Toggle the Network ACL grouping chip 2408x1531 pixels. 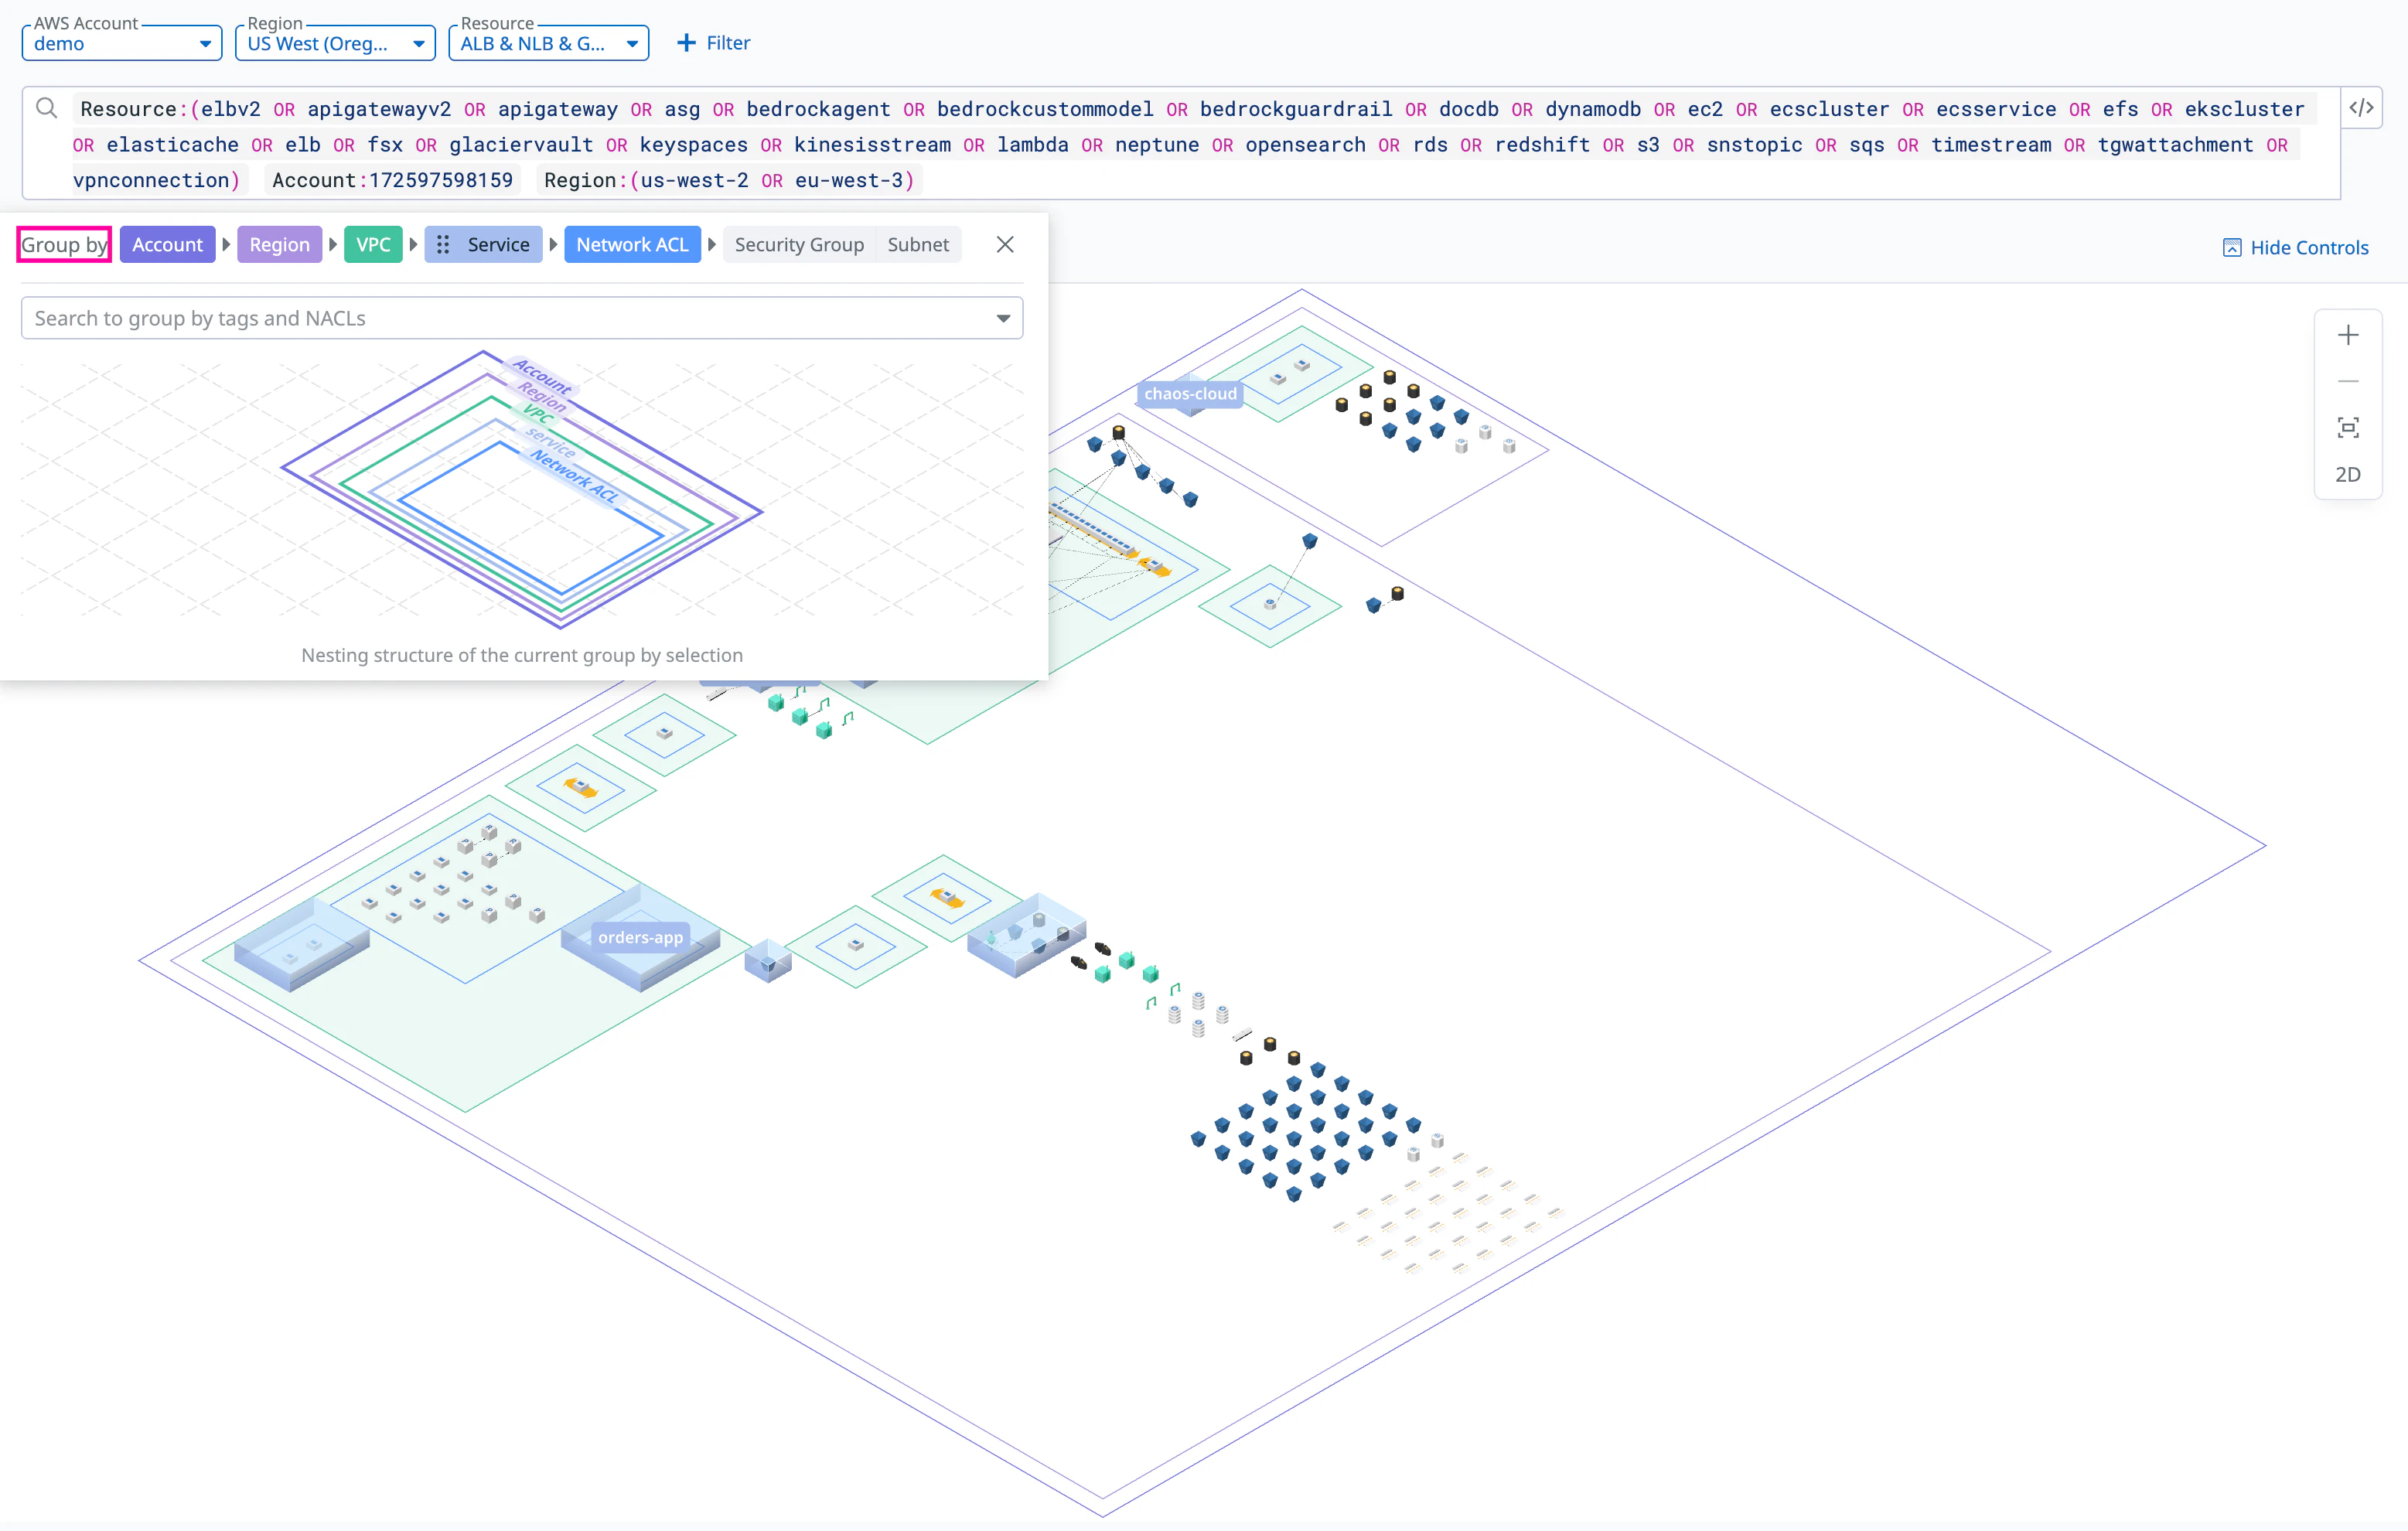[631, 245]
